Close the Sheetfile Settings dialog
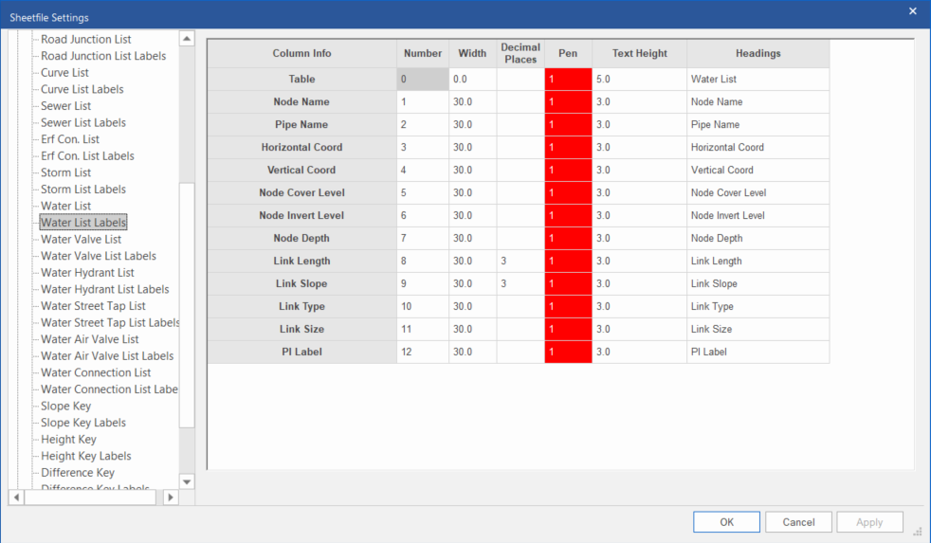Viewport: 931px width, 543px height. 912,11
